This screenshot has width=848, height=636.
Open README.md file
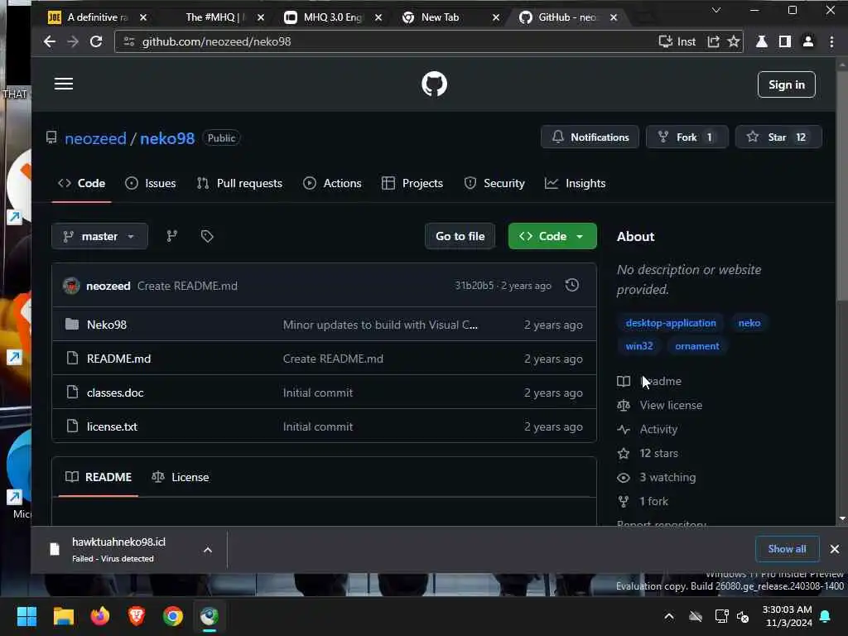coord(118,359)
